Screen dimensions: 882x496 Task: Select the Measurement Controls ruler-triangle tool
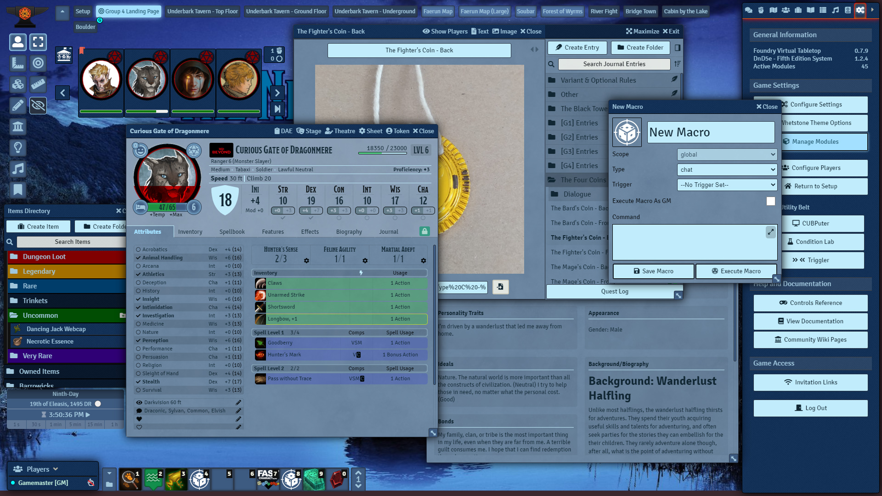pyautogui.click(x=17, y=63)
